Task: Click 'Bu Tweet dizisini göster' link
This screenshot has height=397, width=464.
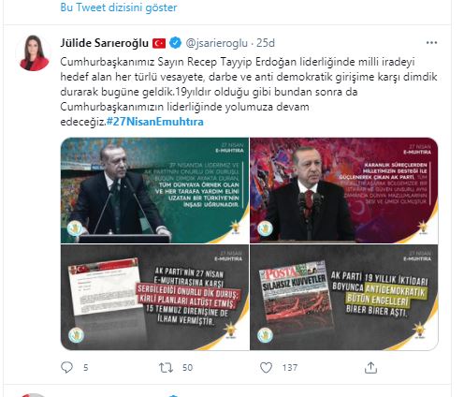Action: click(x=119, y=7)
